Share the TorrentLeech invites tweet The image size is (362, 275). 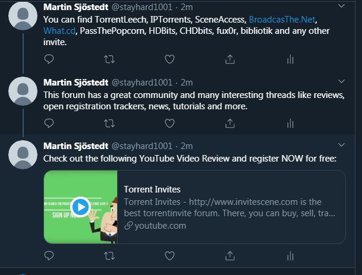(x=230, y=59)
